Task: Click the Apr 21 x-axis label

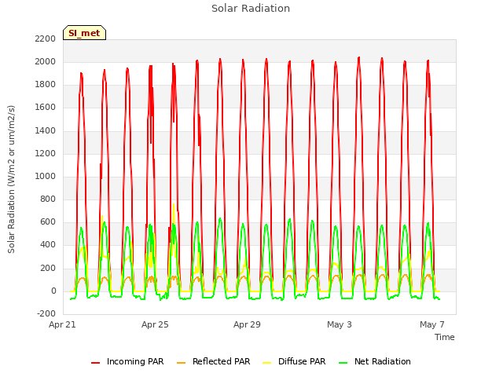Action: click(x=62, y=324)
